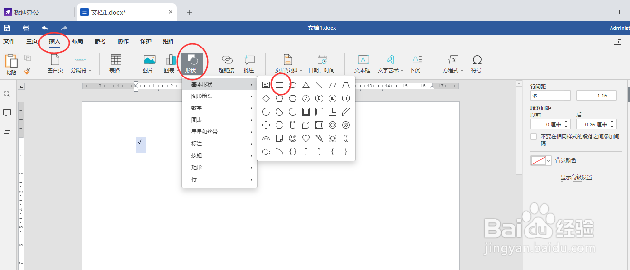
Task: Open the 图片 picture dropdown
Action: 150,64
